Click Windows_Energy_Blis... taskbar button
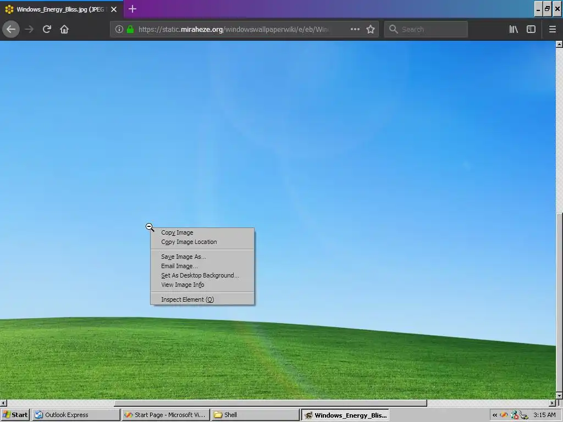 345,415
